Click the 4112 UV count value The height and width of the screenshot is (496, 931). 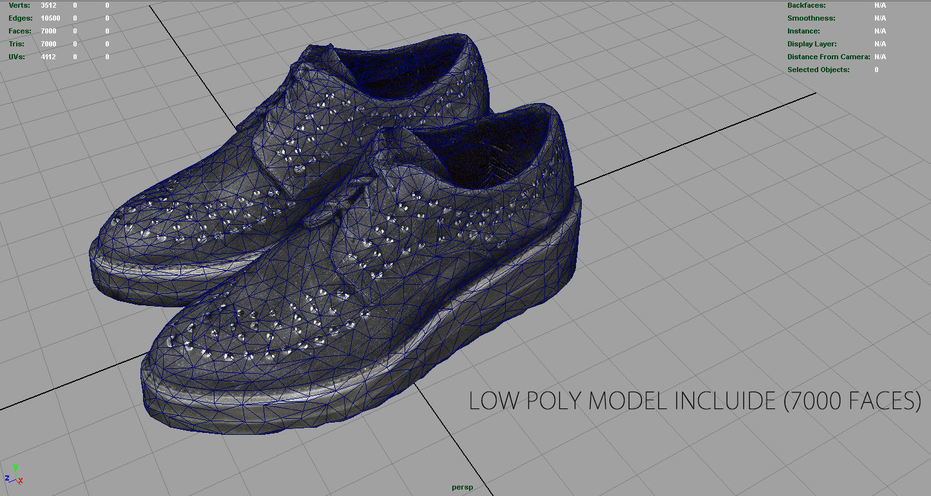coord(48,57)
